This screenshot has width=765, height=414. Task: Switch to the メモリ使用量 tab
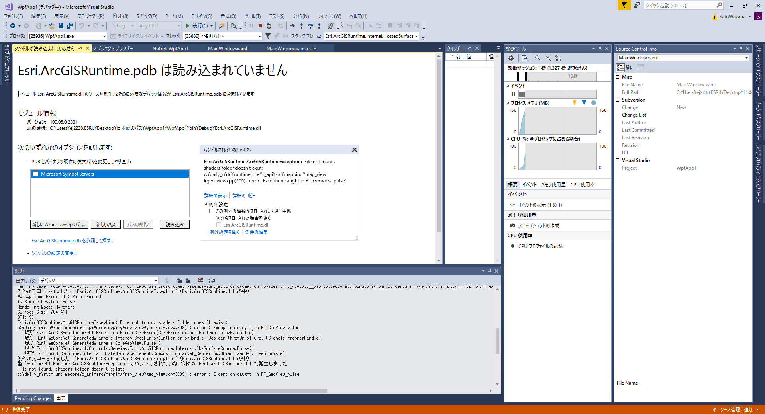point(553,185)
